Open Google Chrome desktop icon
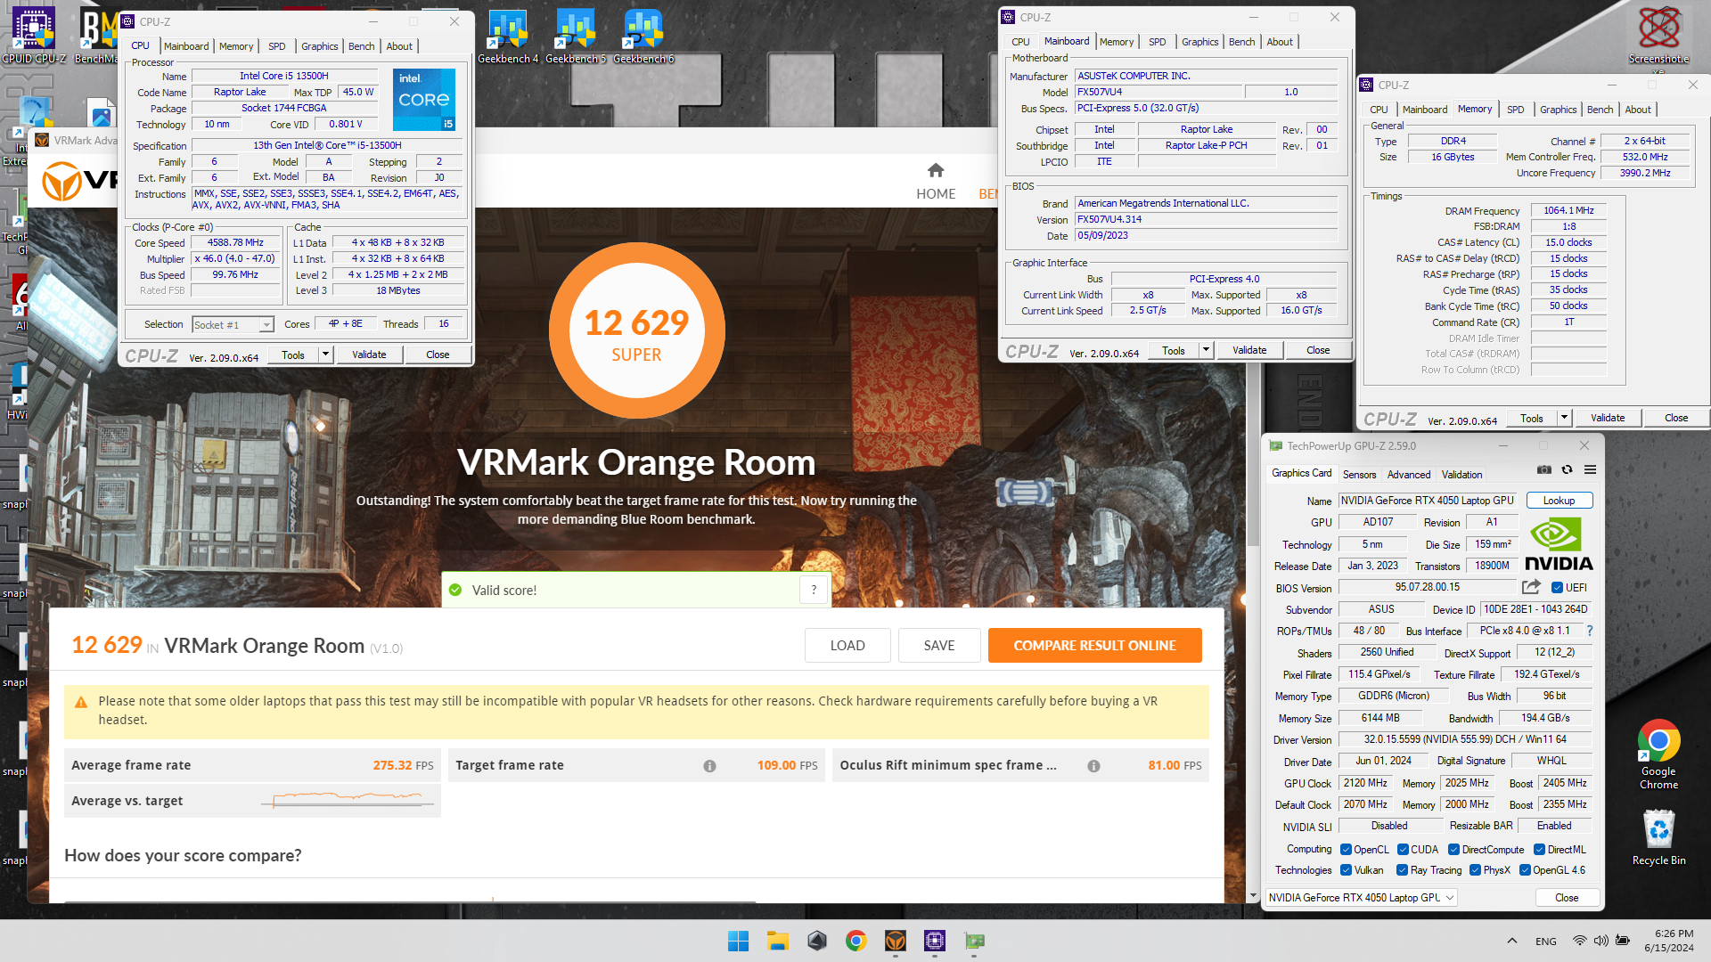 tap(1658, 754)
